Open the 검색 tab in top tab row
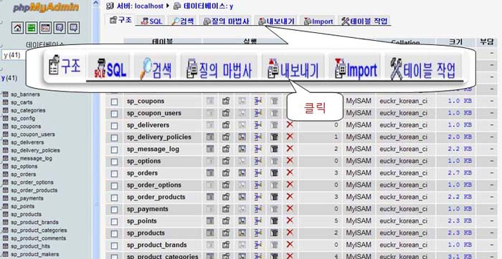 (182, 21)
